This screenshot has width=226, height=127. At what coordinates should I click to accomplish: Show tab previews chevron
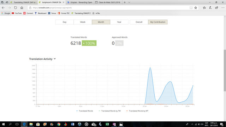pyautogui.click(x=129, y=2)
